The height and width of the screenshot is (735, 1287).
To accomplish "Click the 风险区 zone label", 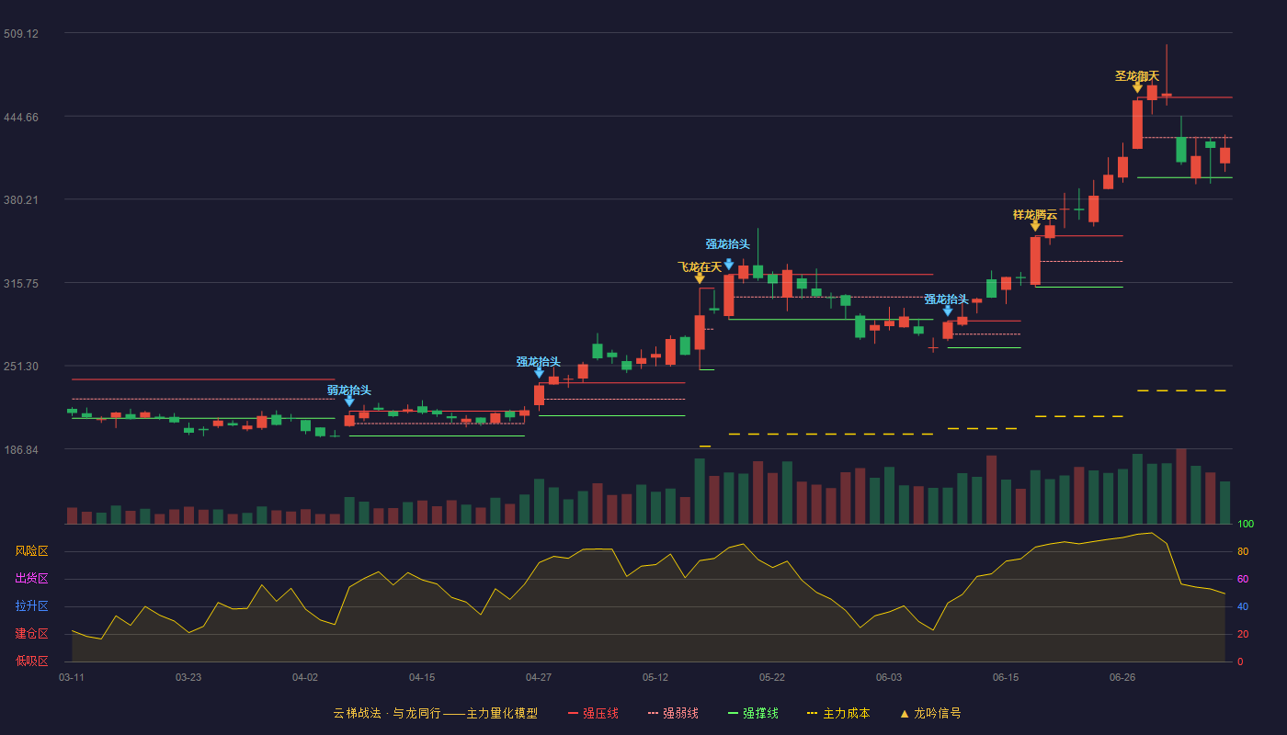I will coord(31,551).
